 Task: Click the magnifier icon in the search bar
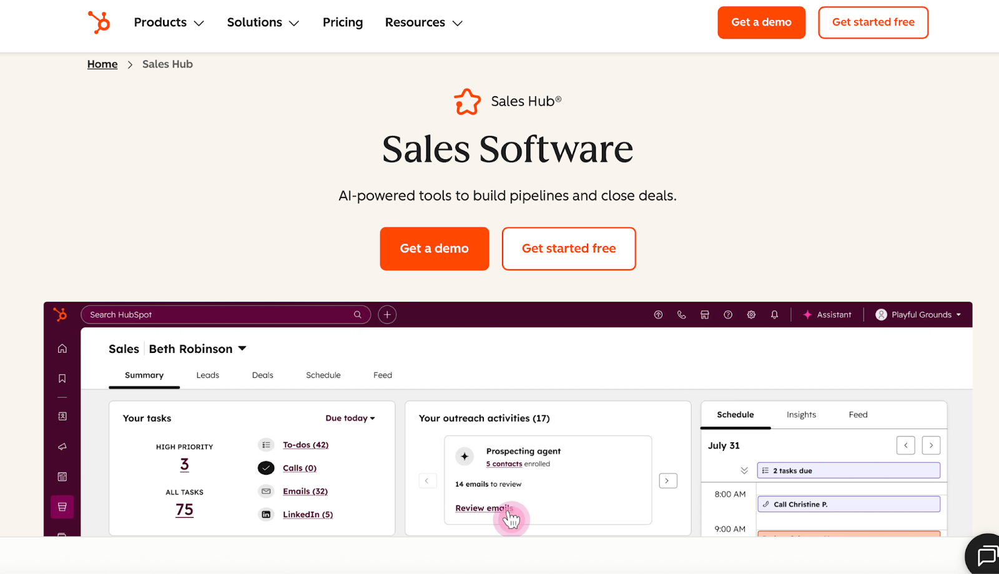click(x=358, y=315)
